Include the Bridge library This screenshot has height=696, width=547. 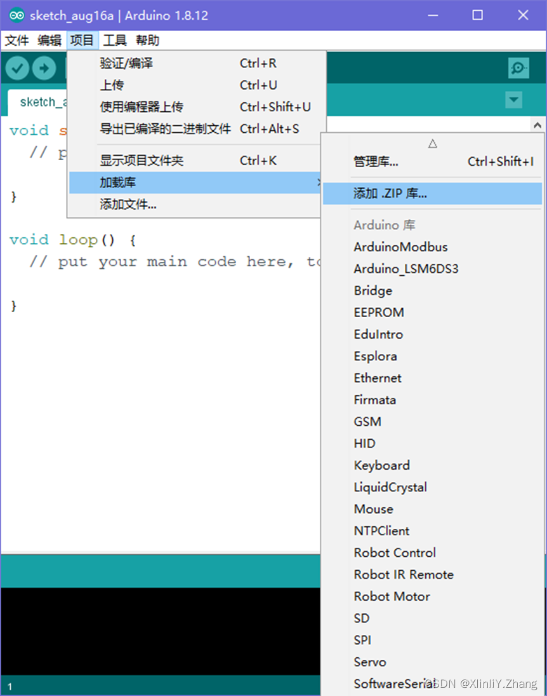point(432,290)
